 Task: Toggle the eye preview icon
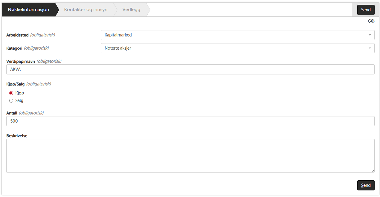(371, 21)
